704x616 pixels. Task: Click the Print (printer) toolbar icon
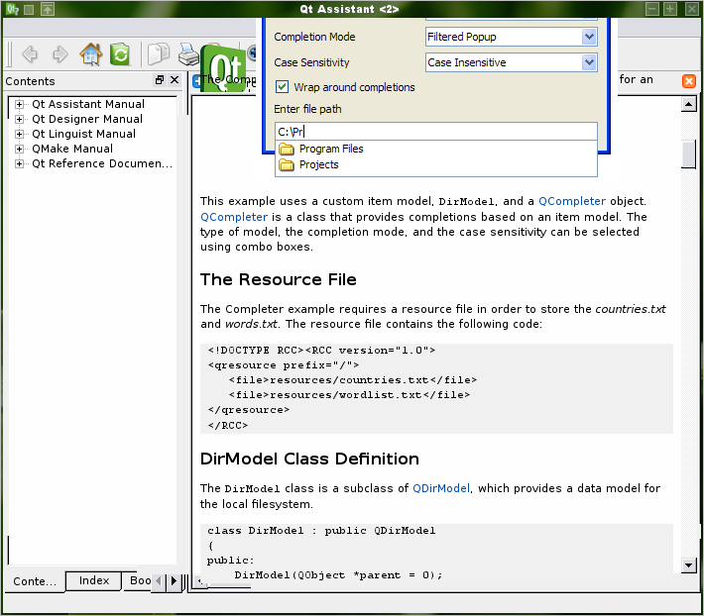pyautogui.click(x=188, y=54)
